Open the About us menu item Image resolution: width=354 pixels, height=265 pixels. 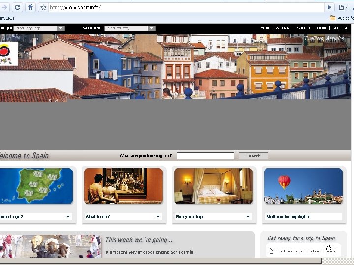tap(340, 28)
